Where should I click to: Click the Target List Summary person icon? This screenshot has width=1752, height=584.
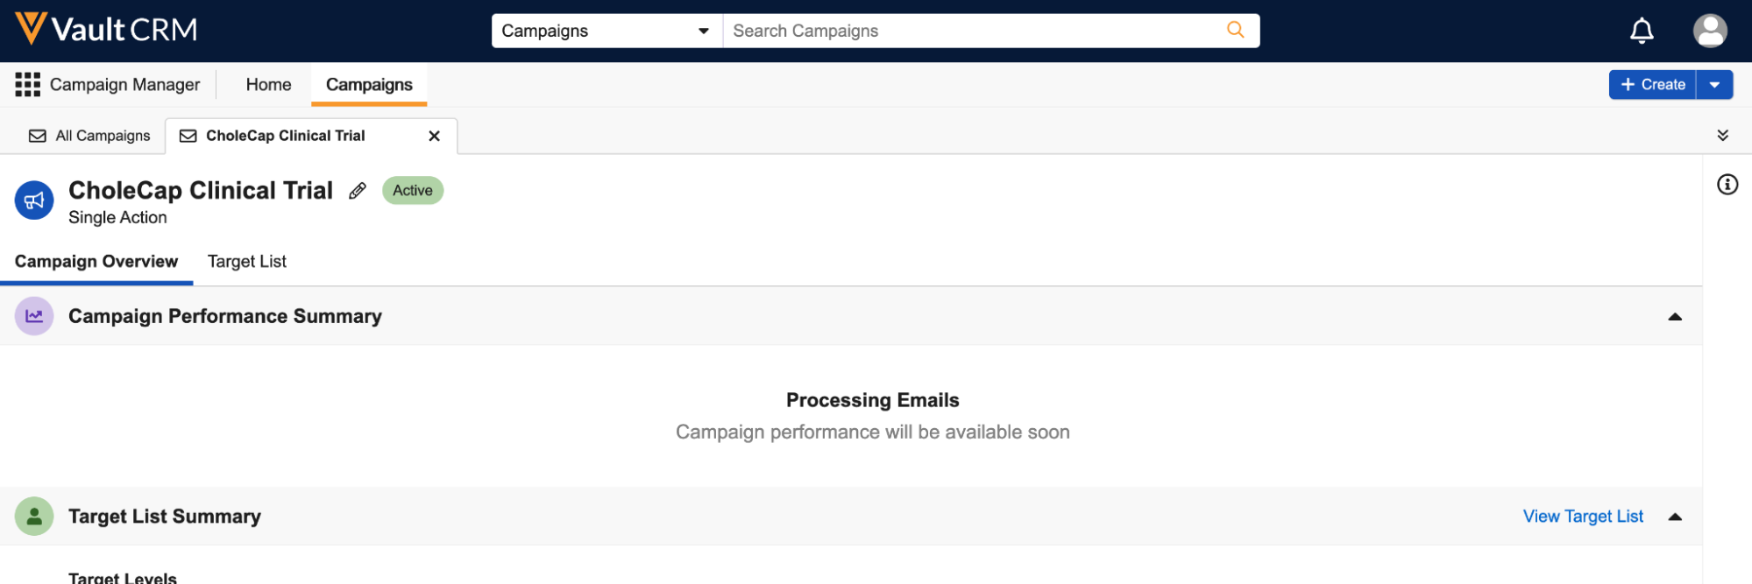(34, 517)
